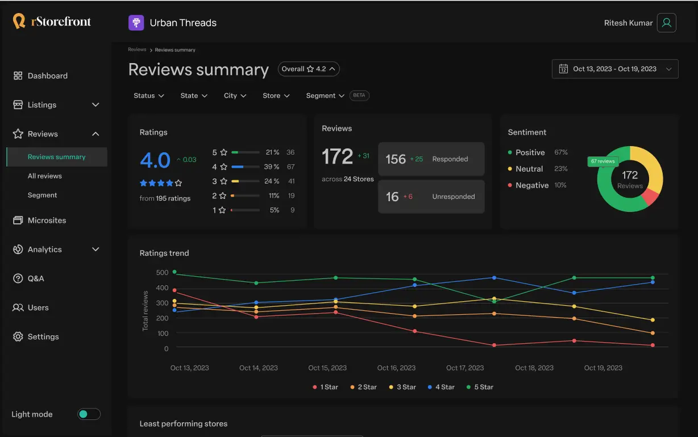Open the Status filter dropdown
The height and width of the screenshot is (437, 698).
(x=149, y=95)
